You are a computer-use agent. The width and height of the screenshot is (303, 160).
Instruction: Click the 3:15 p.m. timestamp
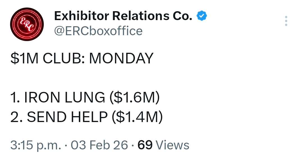tap(35, 145)
